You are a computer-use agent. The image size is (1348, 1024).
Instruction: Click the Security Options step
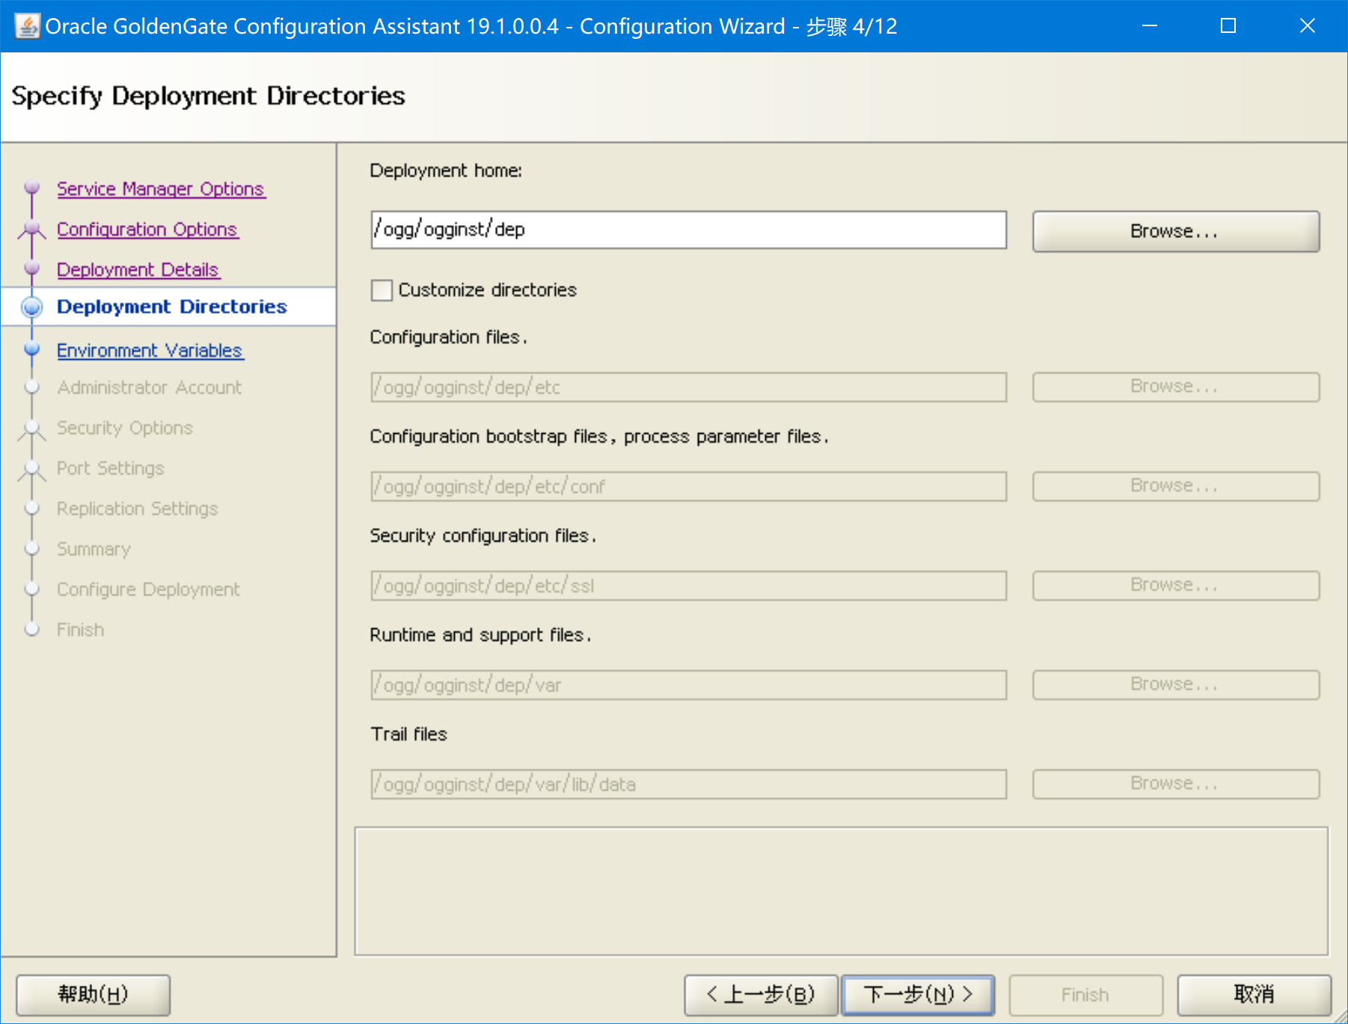pos(125,428)
